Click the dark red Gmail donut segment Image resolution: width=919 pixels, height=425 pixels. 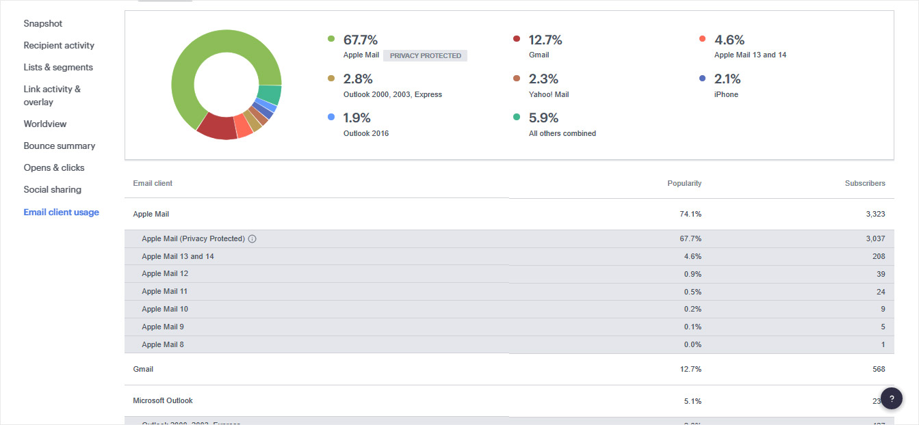[x=217, y=126]
